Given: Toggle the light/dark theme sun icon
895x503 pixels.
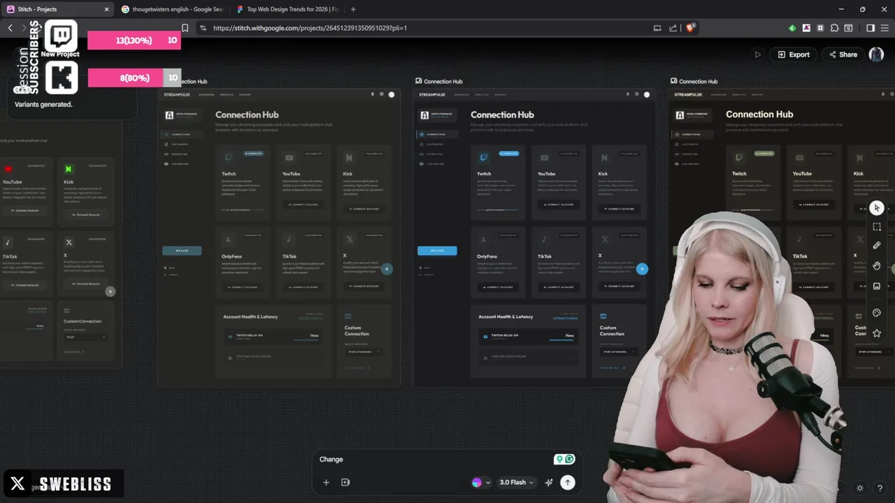Looking at the screenshot, I should coord(860,488).
